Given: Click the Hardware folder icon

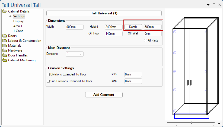Looking at the screenshot, I should 4,50.
